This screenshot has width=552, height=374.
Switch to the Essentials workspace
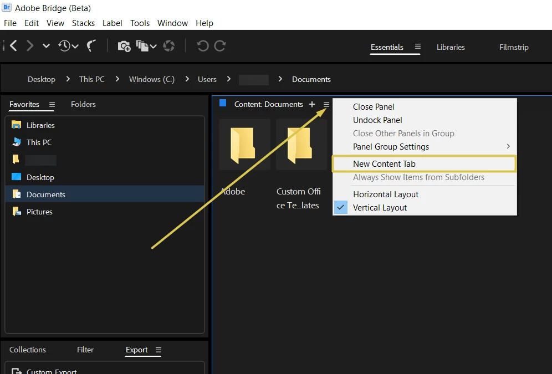coord(387,47)
